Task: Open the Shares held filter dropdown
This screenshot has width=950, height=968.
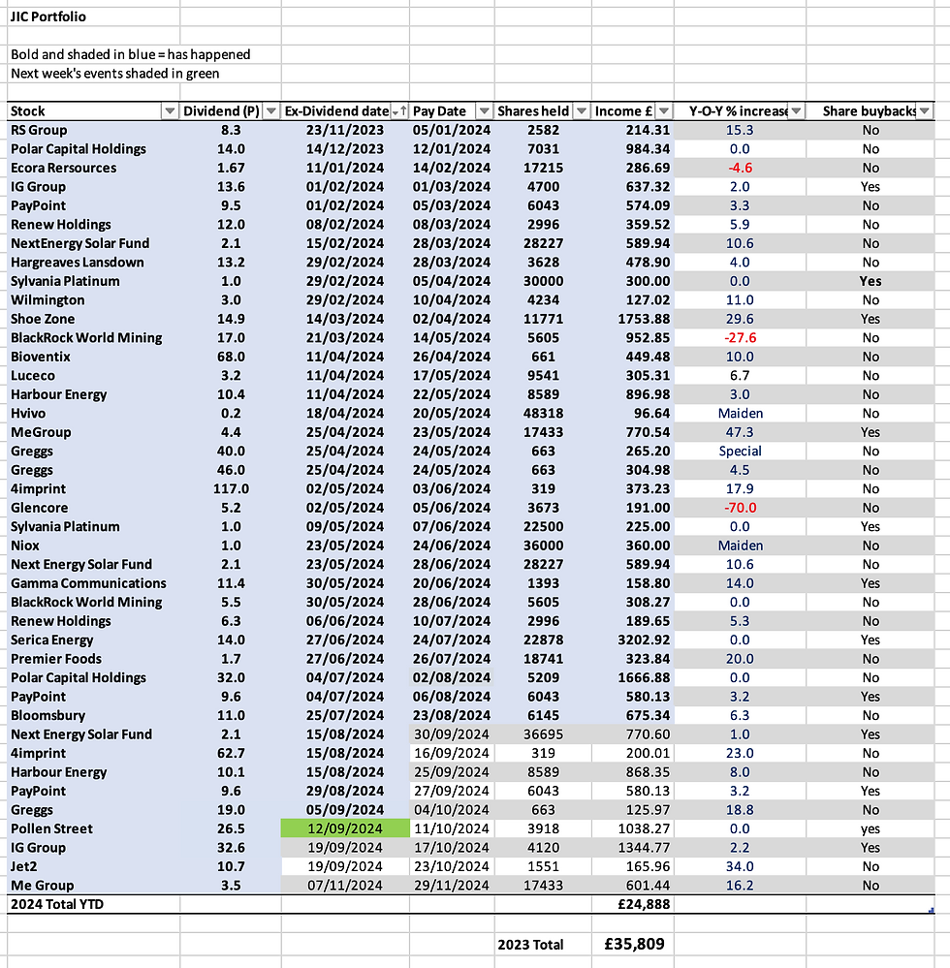Action: tap(582, 111)
